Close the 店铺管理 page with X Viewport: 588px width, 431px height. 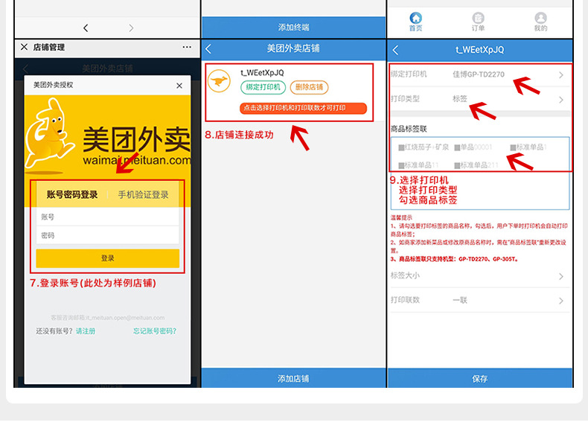pos(24,47)
